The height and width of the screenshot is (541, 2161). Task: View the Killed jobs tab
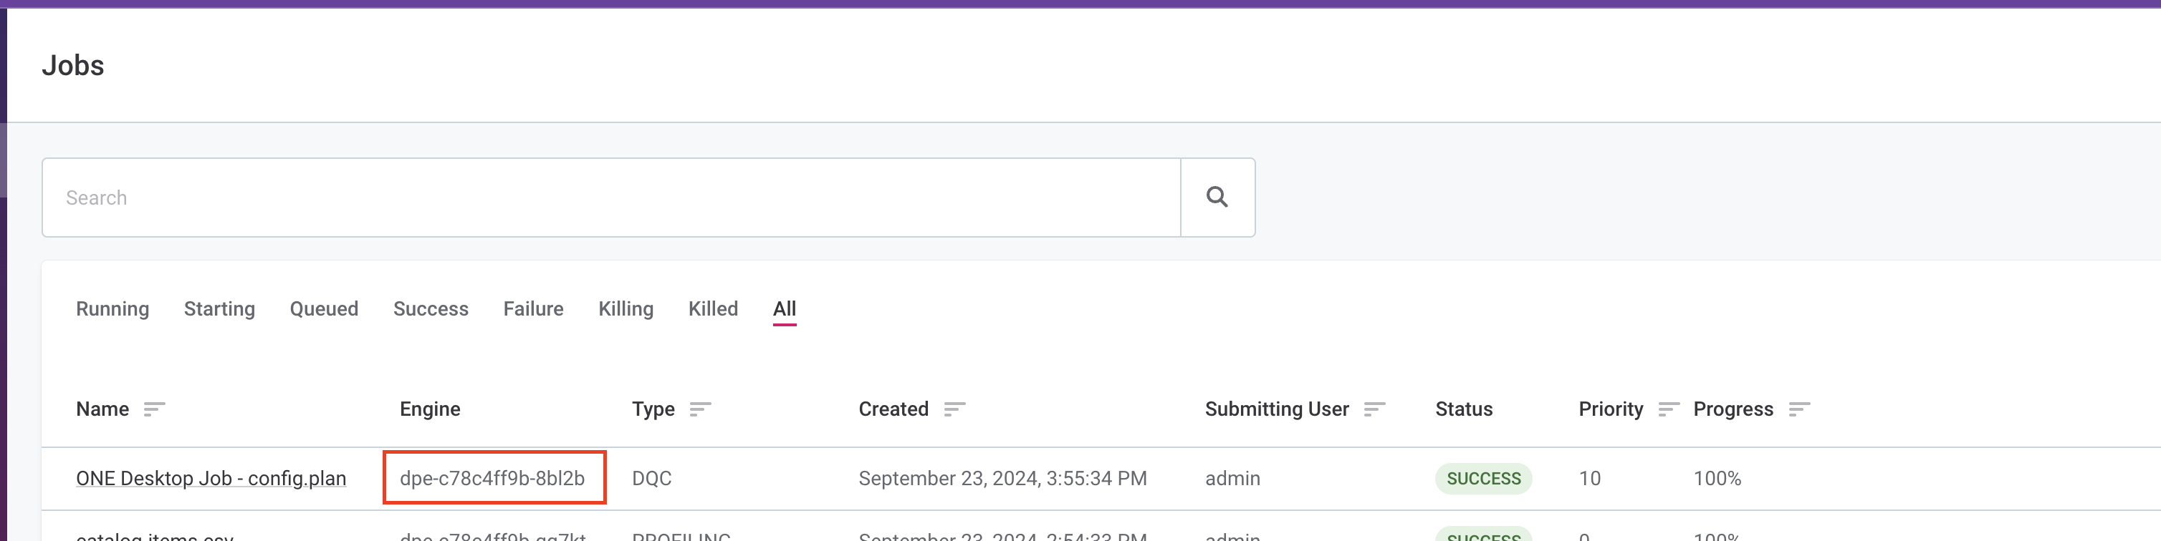[712, 309]
